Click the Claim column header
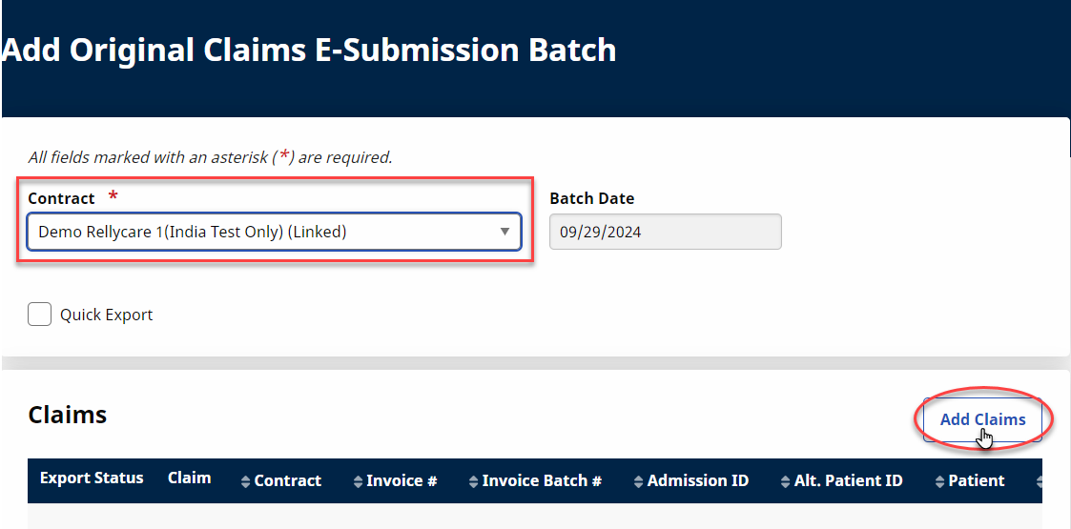 [189, 478]
